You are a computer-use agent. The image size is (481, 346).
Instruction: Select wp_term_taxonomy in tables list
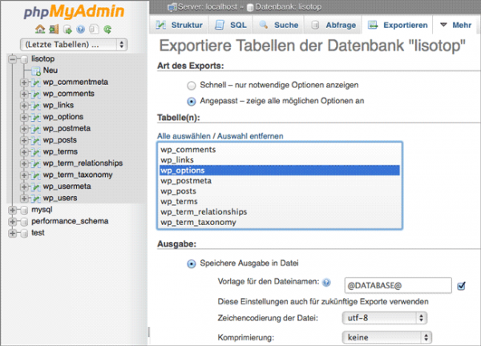click(280, 223)
